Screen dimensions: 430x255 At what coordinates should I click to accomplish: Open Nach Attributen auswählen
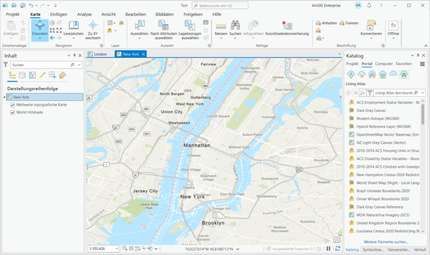164,30
